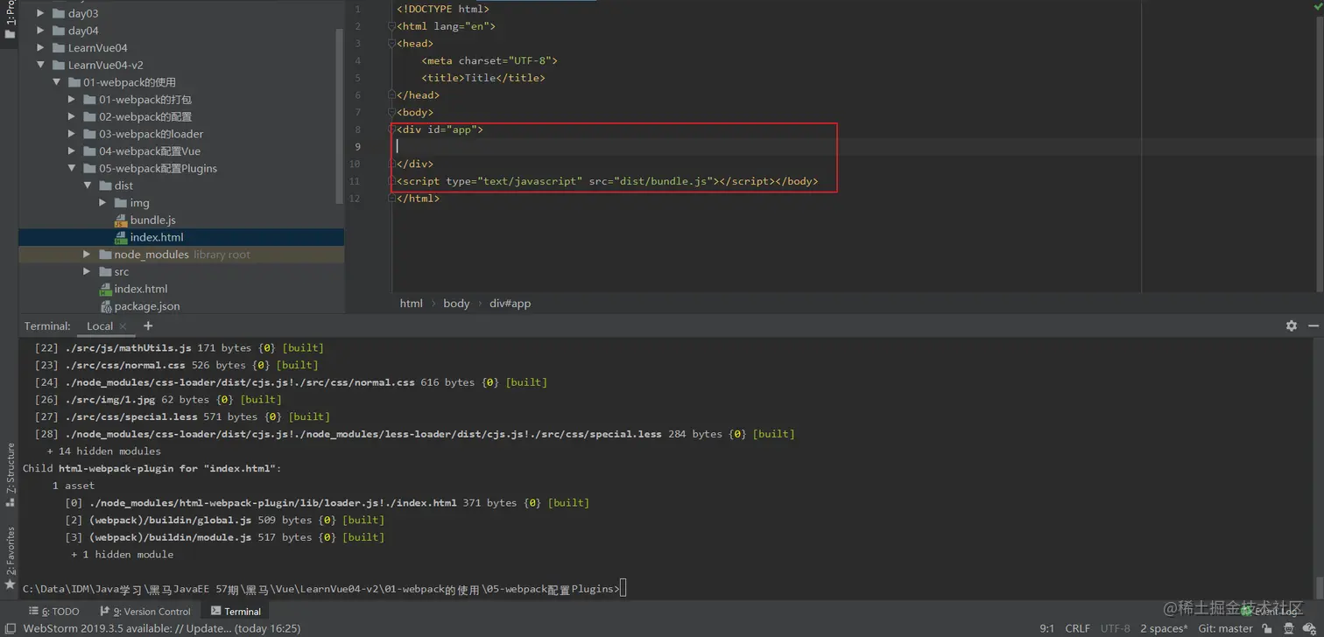Fold the body tag at line 7
This screenshot has width=1324, height=637.
click(392, 112)
